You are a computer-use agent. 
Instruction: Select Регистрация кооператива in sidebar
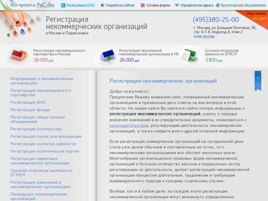click(x=36, y=129)
